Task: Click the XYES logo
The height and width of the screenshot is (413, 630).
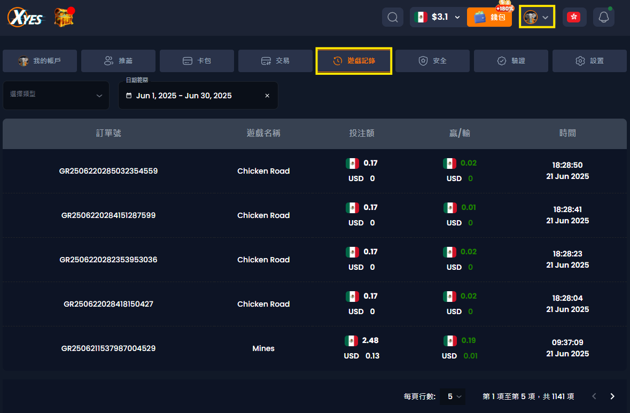Action: (26, 17)
